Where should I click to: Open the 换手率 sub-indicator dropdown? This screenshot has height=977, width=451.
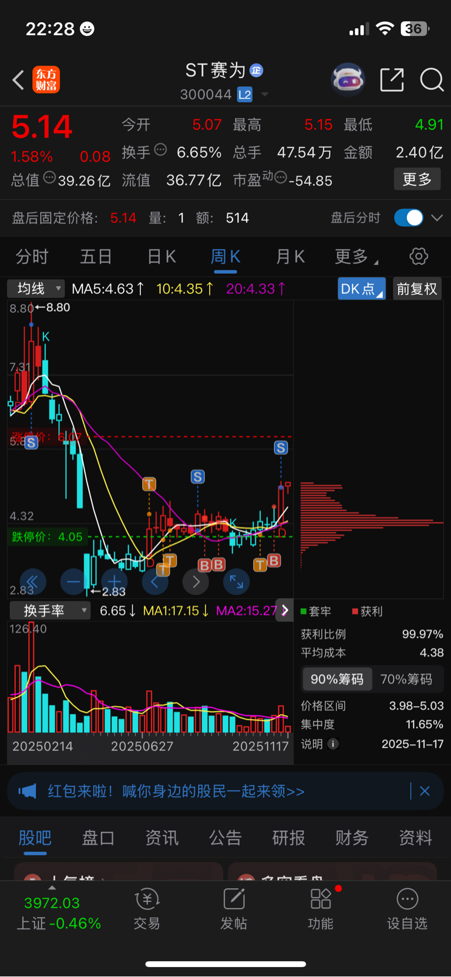[50, 610]
